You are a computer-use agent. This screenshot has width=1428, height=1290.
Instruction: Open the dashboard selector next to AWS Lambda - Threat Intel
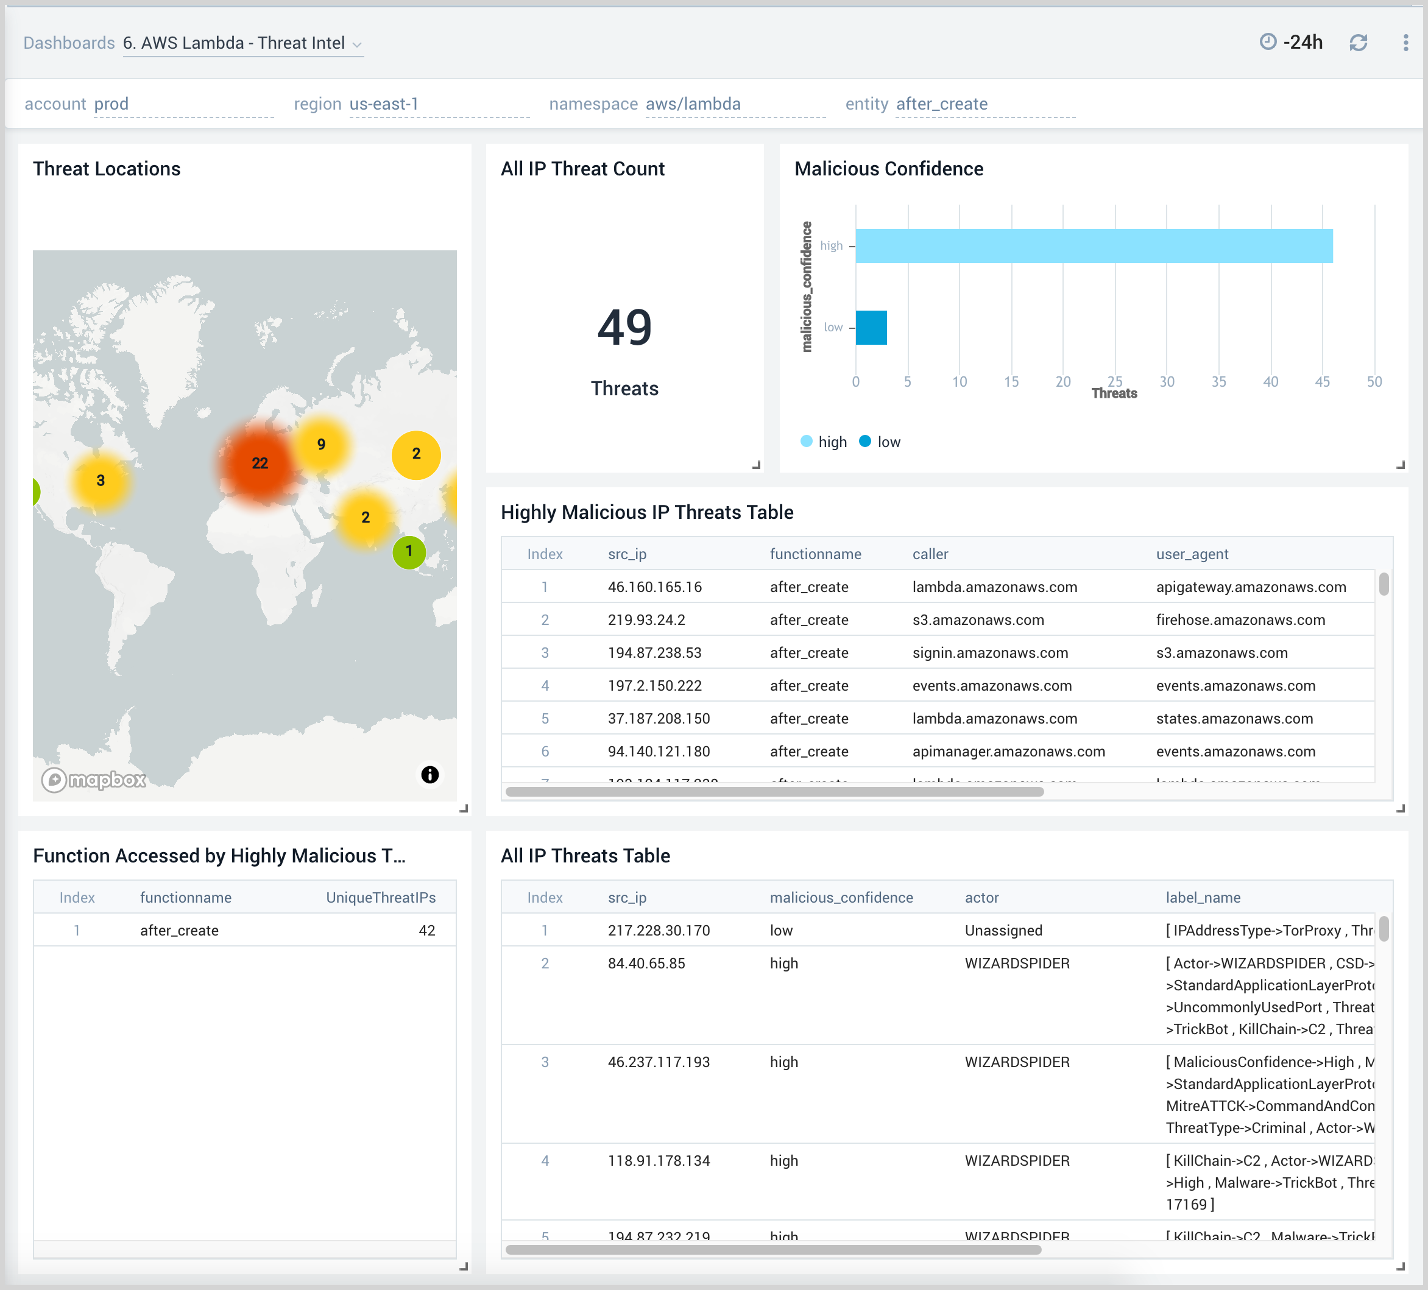coord(357,43)
